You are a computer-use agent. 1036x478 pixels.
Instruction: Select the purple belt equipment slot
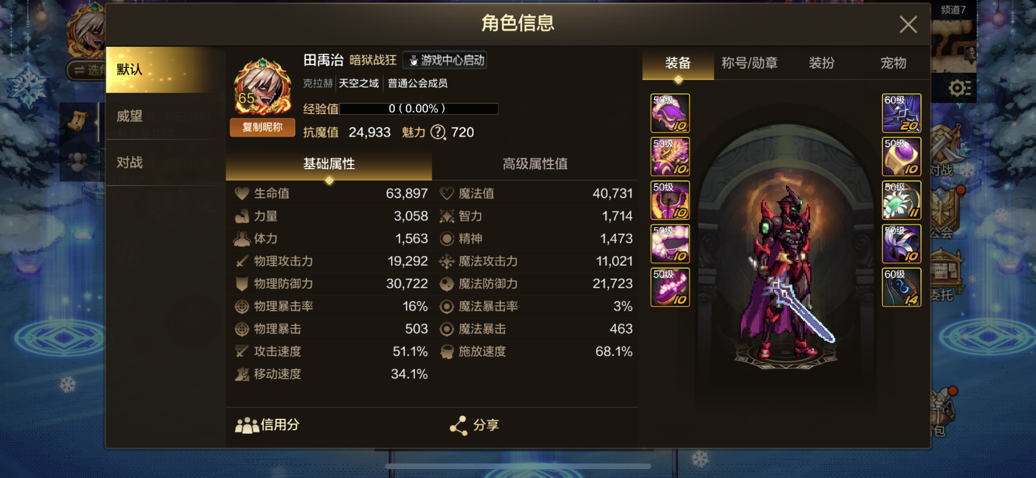pyautogui.click(x=670, y=243)
